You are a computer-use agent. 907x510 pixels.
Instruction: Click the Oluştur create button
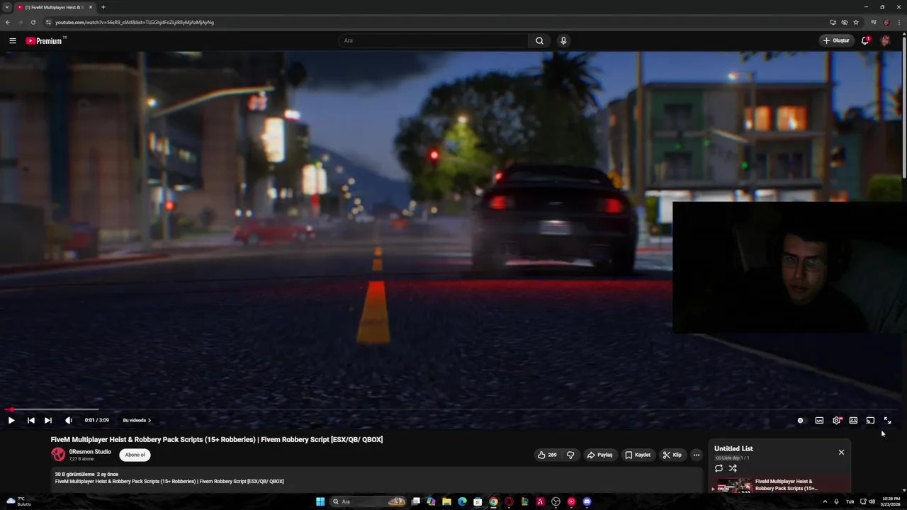pyautogui.click(x=836, y=40)
